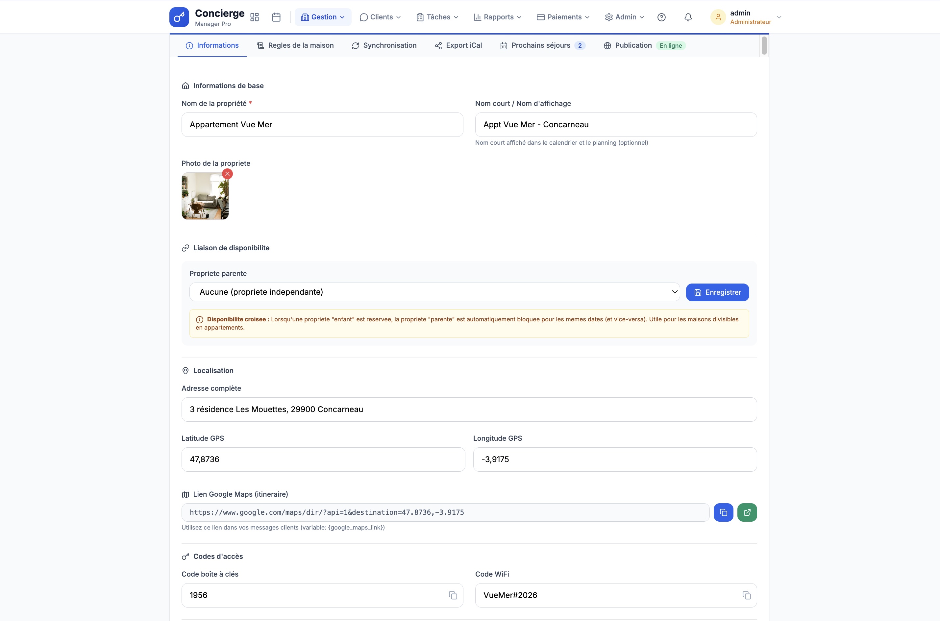Open the Propriete parente dropdown
Screen dimensions: 940x621
coord(434,292)
